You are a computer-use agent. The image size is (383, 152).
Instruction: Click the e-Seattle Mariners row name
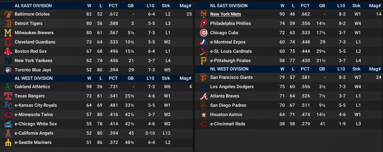tap(33, 142)
